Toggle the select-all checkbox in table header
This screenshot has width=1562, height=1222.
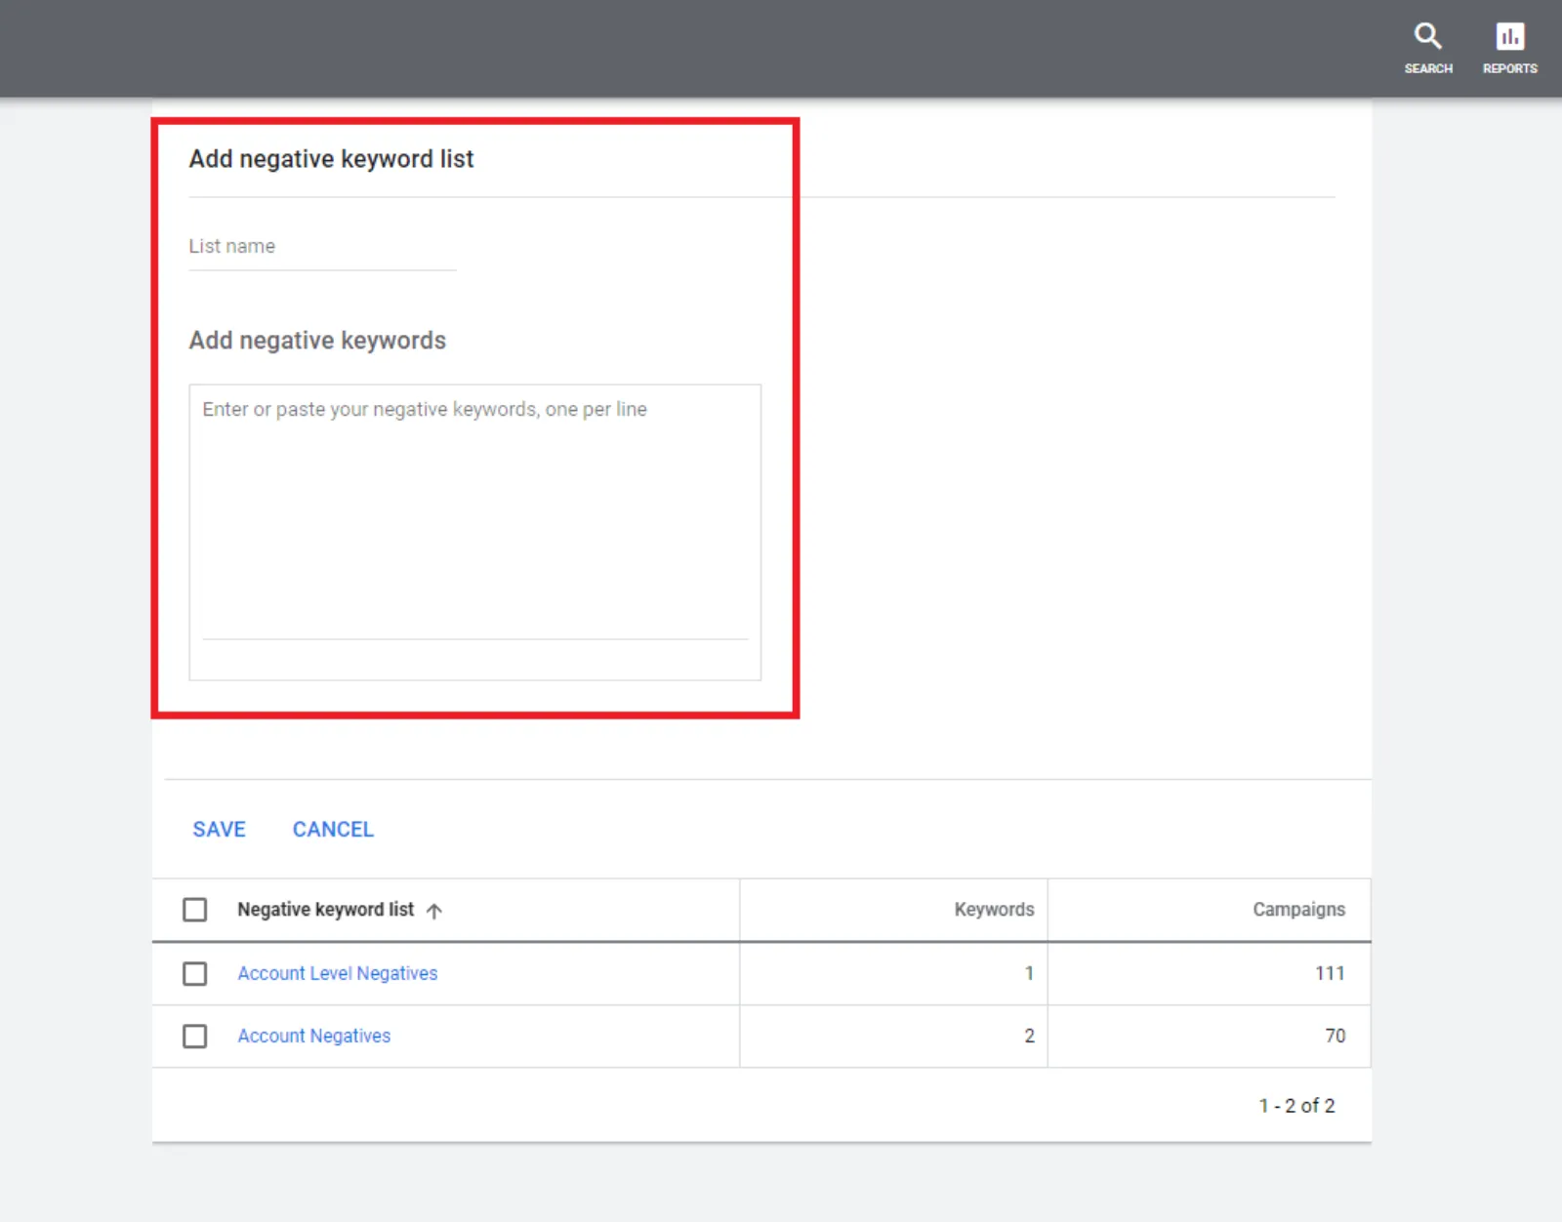(x=195, y=910)
